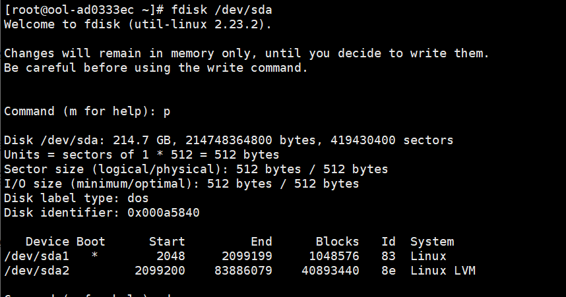
Task: Click the 'Welcome to fdisk' line
Action: (138, 24)
